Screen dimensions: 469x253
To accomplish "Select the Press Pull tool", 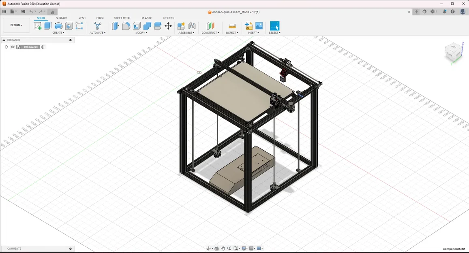I will point(116,26).
